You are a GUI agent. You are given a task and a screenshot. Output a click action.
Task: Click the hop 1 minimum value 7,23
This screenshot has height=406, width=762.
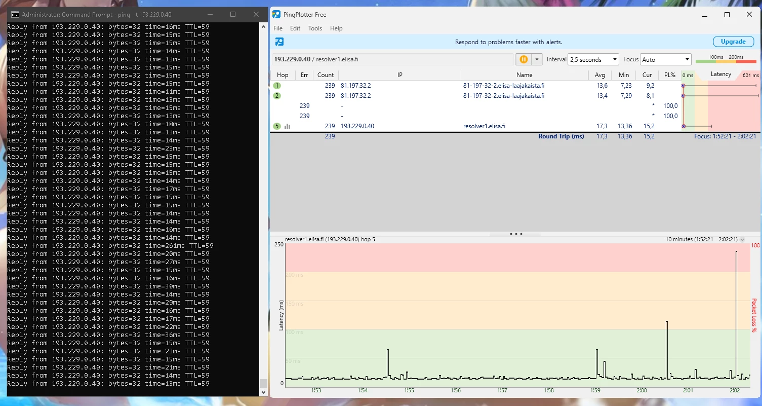pos(625,86)
